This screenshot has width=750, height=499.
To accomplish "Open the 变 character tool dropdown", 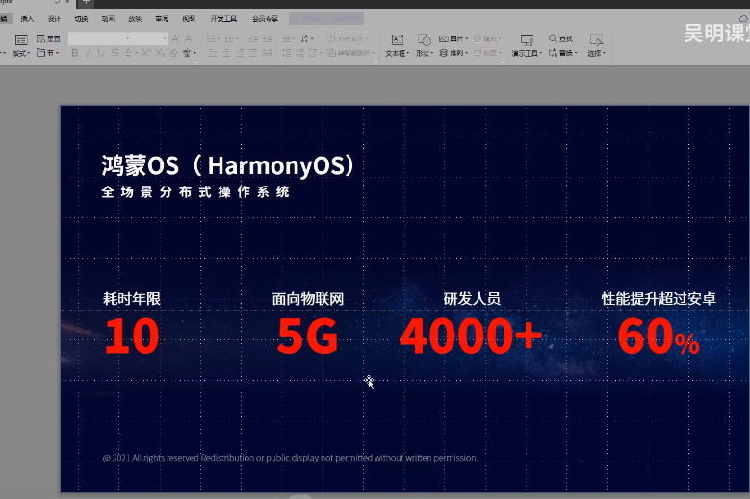I will point(190,53).
